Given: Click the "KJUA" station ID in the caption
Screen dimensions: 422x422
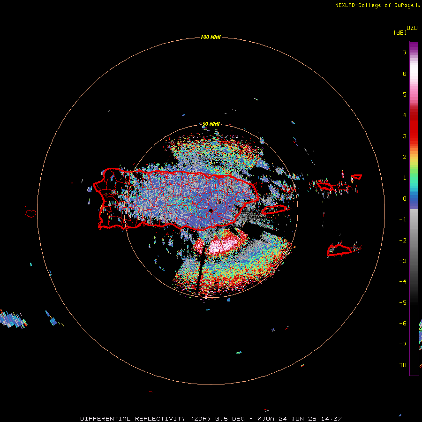Looking at the screenshot, I should click(x=266, y=419).
